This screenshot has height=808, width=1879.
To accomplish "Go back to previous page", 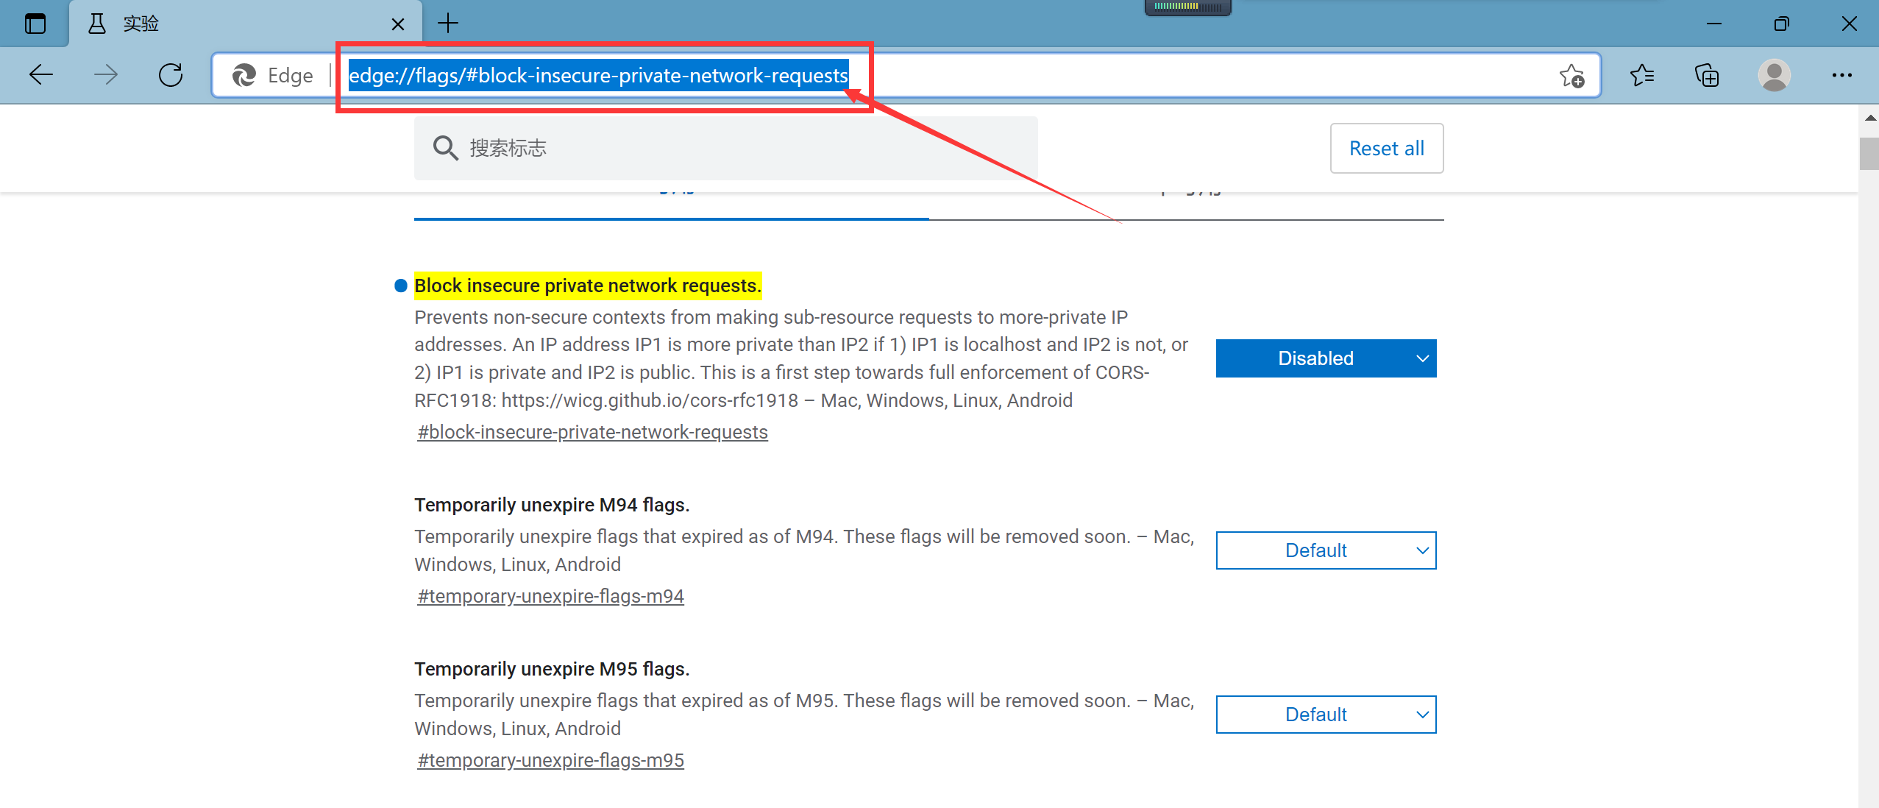I will [x=41, y=75].
